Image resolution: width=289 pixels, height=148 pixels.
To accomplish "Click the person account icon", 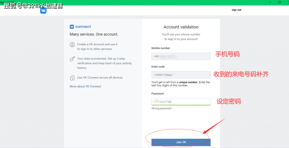I will tap(72, 44).
